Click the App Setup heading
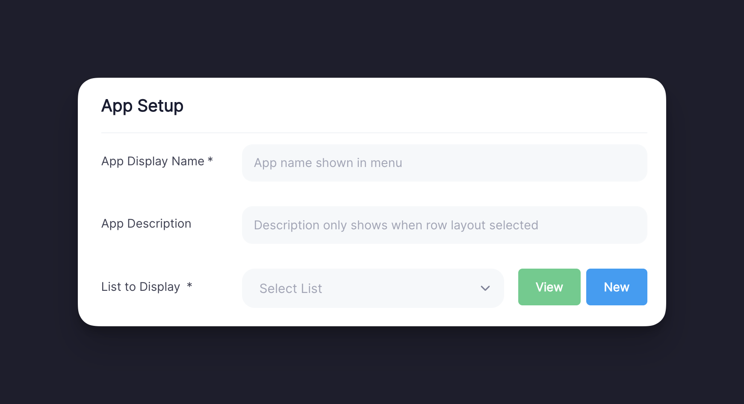The image size is (744, 404). click(x=142, y=106)
